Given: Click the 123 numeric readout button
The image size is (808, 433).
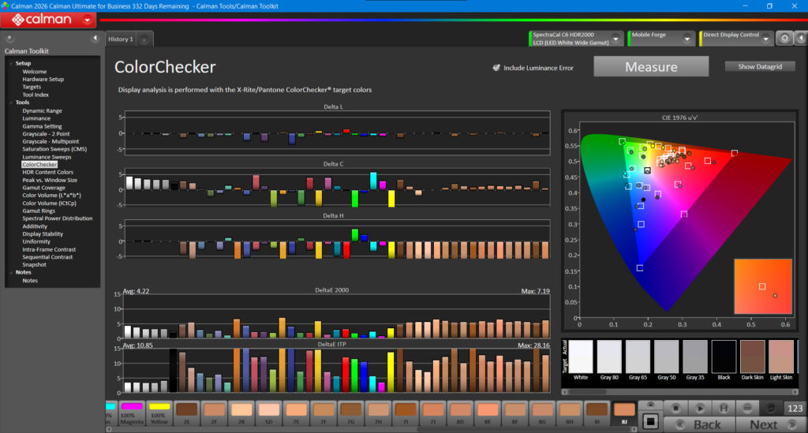Looking at the screenshot, I should (x=795, y=409).
